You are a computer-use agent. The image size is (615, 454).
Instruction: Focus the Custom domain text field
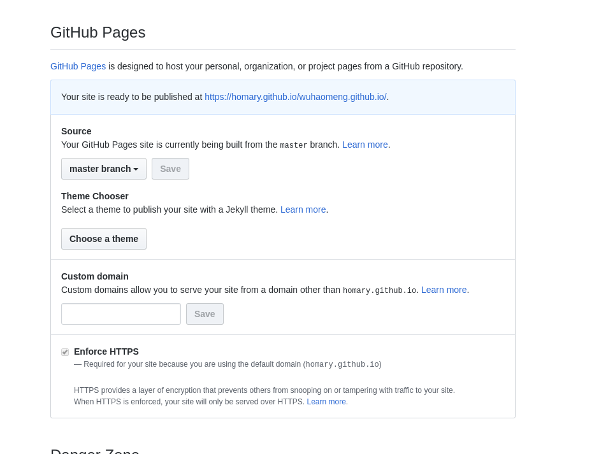[121, 314]
